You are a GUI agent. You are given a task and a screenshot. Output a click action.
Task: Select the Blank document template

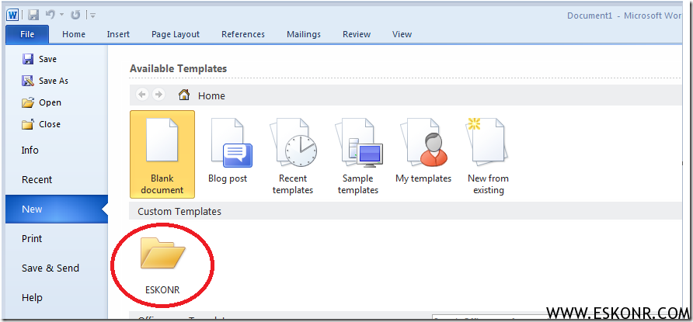(162, 154)
